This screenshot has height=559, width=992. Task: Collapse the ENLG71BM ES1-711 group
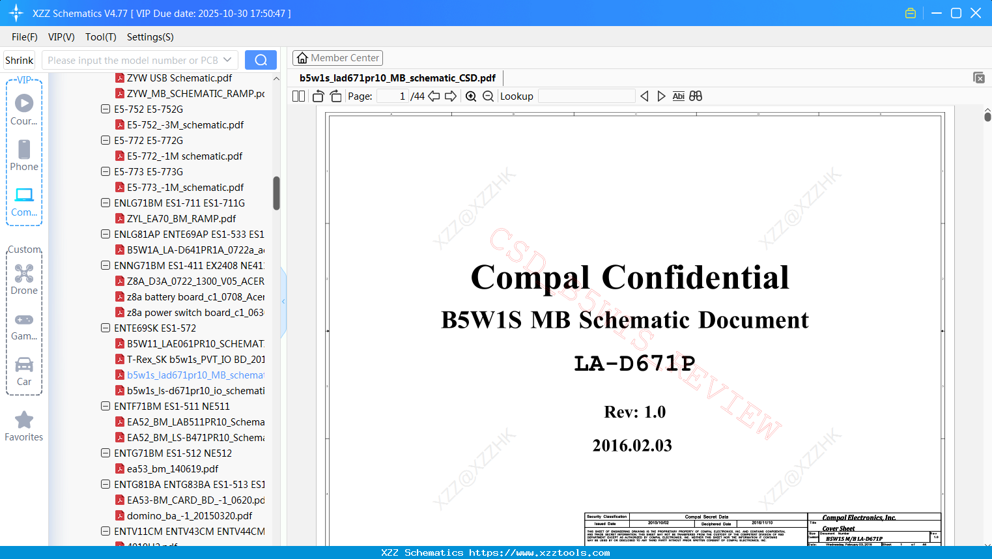point(106,203)
